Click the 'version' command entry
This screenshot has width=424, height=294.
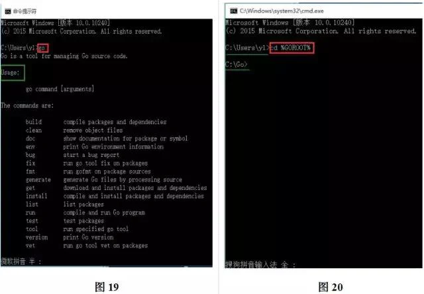click(37, 237)
